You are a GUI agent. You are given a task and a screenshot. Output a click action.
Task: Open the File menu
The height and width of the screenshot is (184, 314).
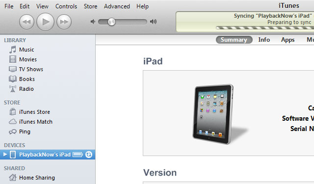click(9, 6)
